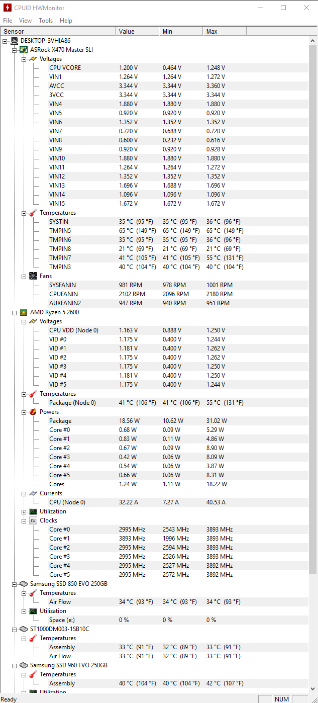Open the Help menu
This screenshot has width=318, height=703.
click(66, 21)
